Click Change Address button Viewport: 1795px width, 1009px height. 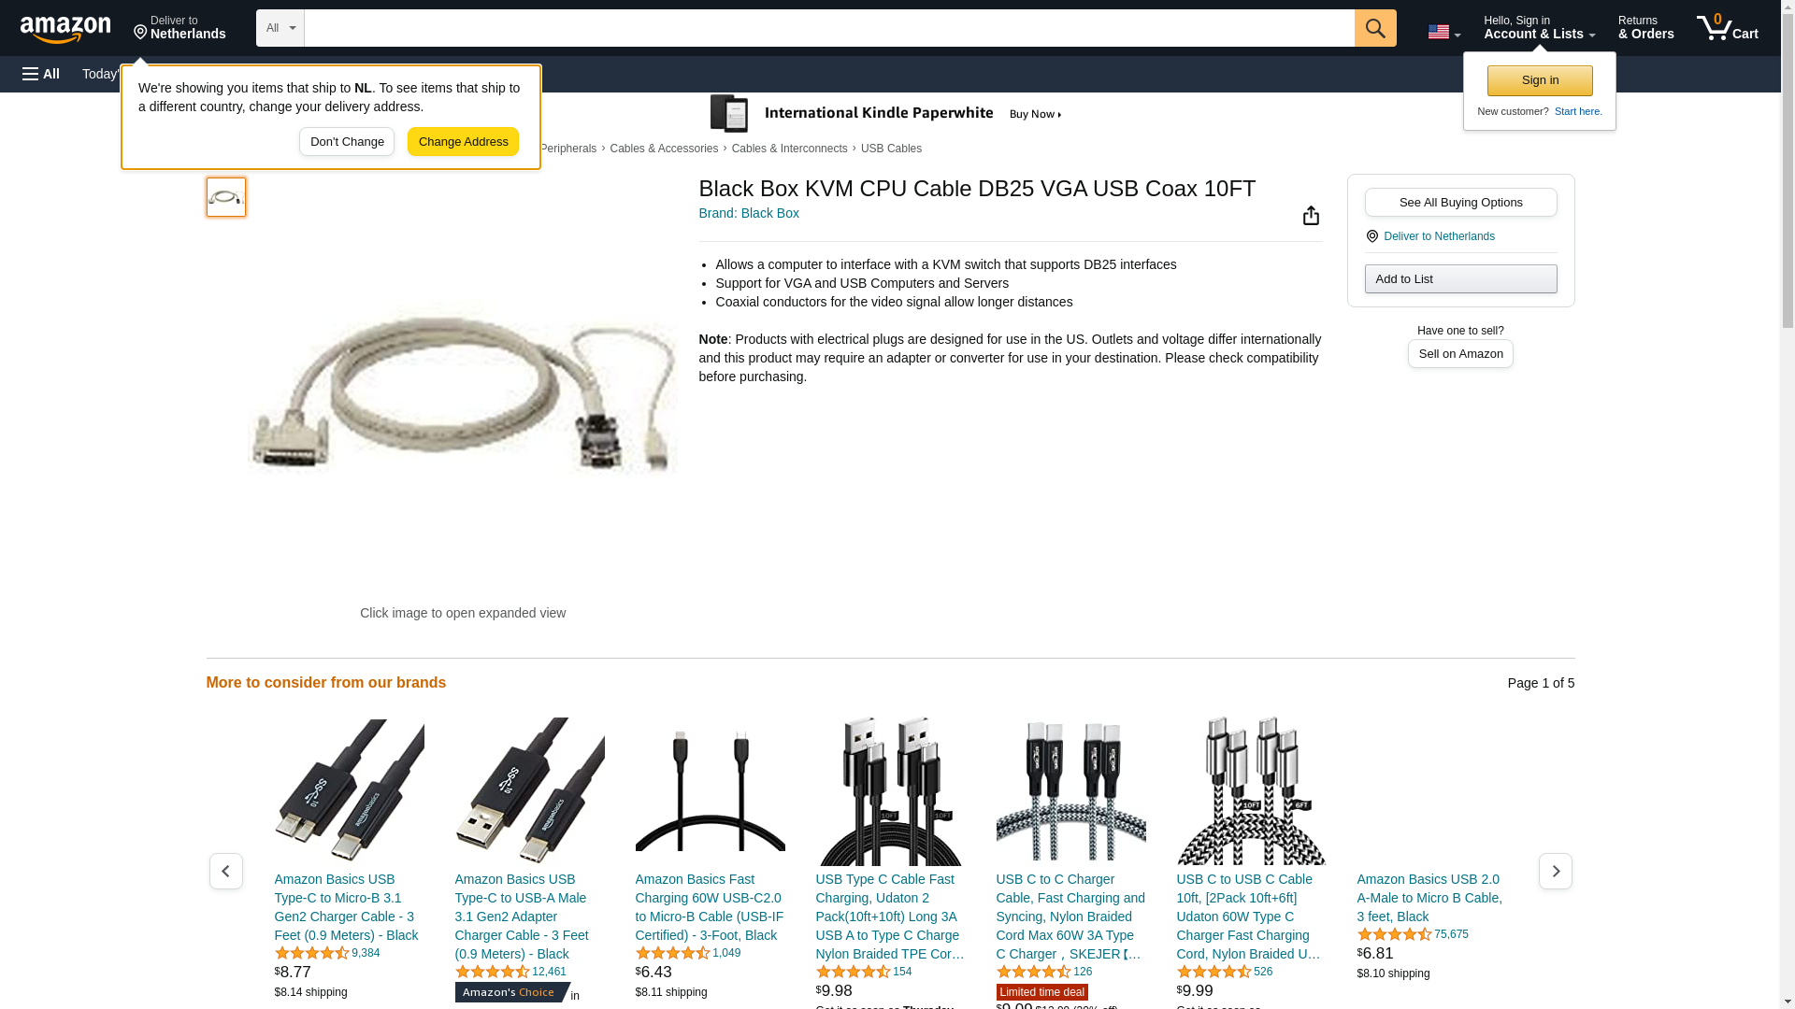coord(463,142)
